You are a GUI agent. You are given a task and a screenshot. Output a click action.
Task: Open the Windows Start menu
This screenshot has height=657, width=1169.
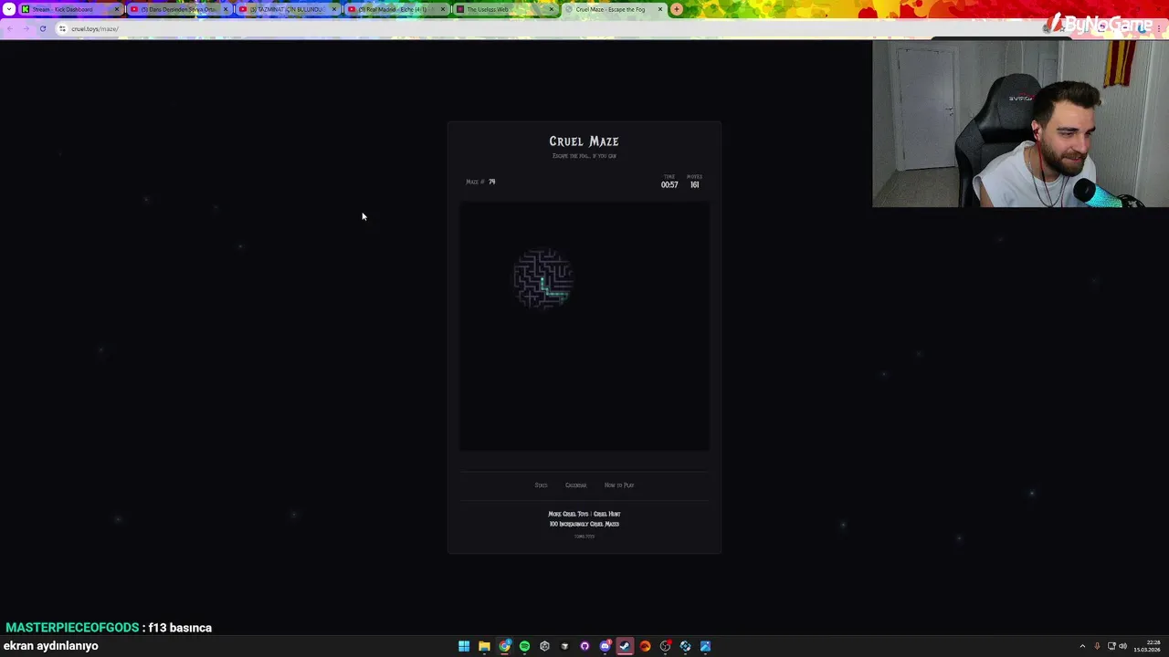(x=464, y=646)
